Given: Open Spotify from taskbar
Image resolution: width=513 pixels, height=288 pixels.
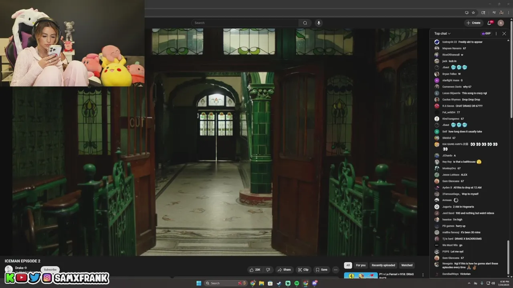Looking at the screenshot, I should pos(297,283).
